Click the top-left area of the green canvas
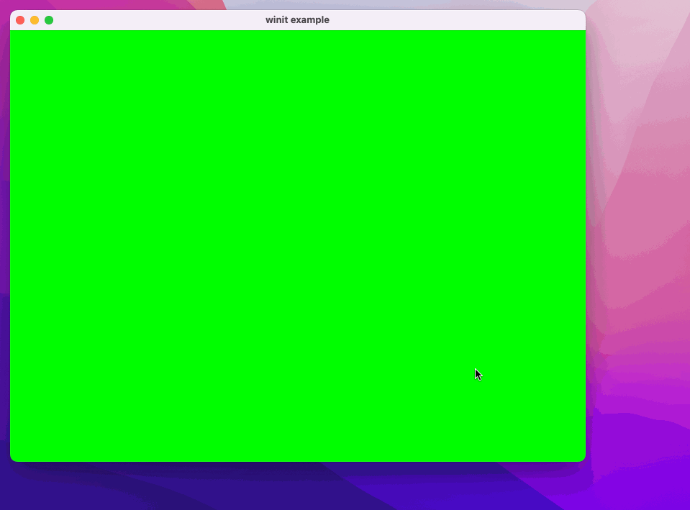Image resolution: width=690 pixels, height=510 pixels. 43,58
